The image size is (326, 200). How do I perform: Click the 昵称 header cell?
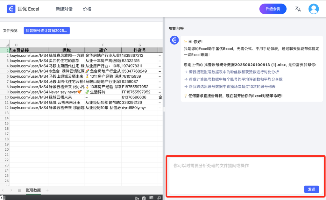pyautogui.click(x=67, y=50)
